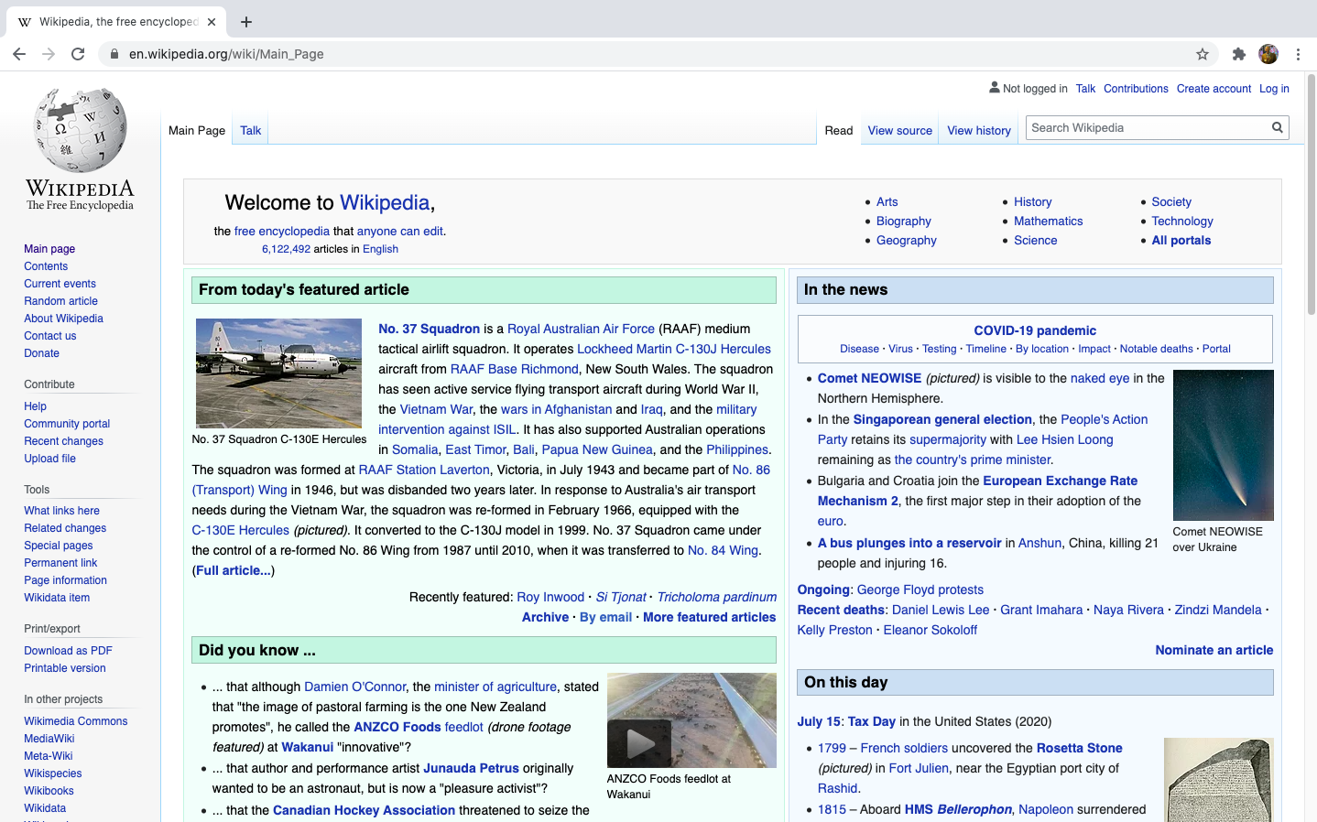This screenshot has height=822, width=1317.
Task: Bookmark this page with the star icon
Action: pyautogui.click(x=1203, y=54)
